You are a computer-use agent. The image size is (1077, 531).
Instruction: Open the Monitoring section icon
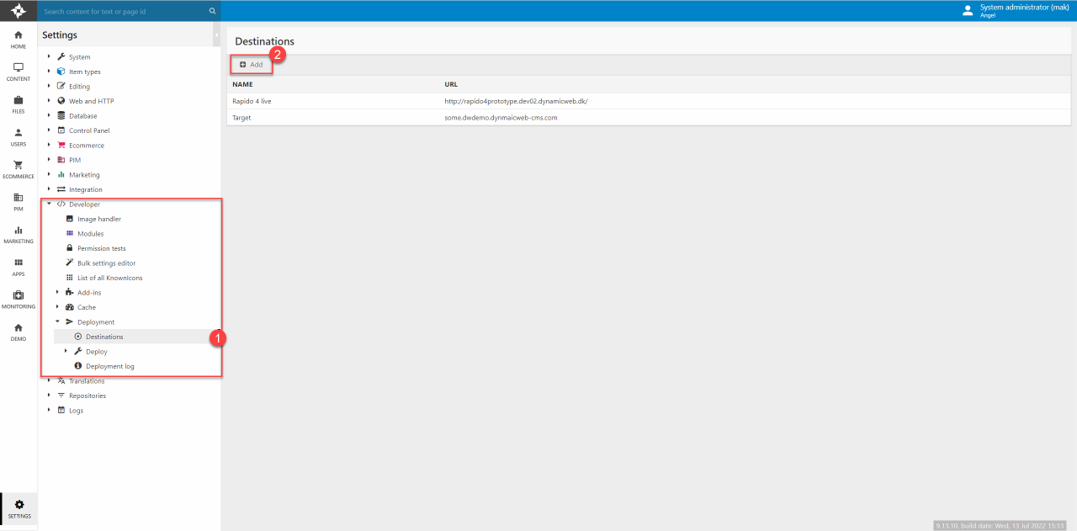click(19, 299)
